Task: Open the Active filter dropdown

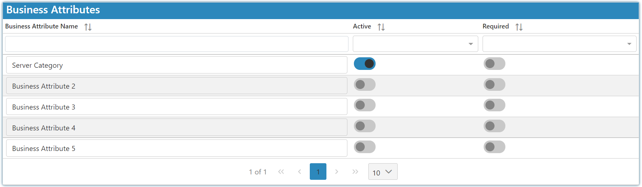Action: [x=415, y=44]
